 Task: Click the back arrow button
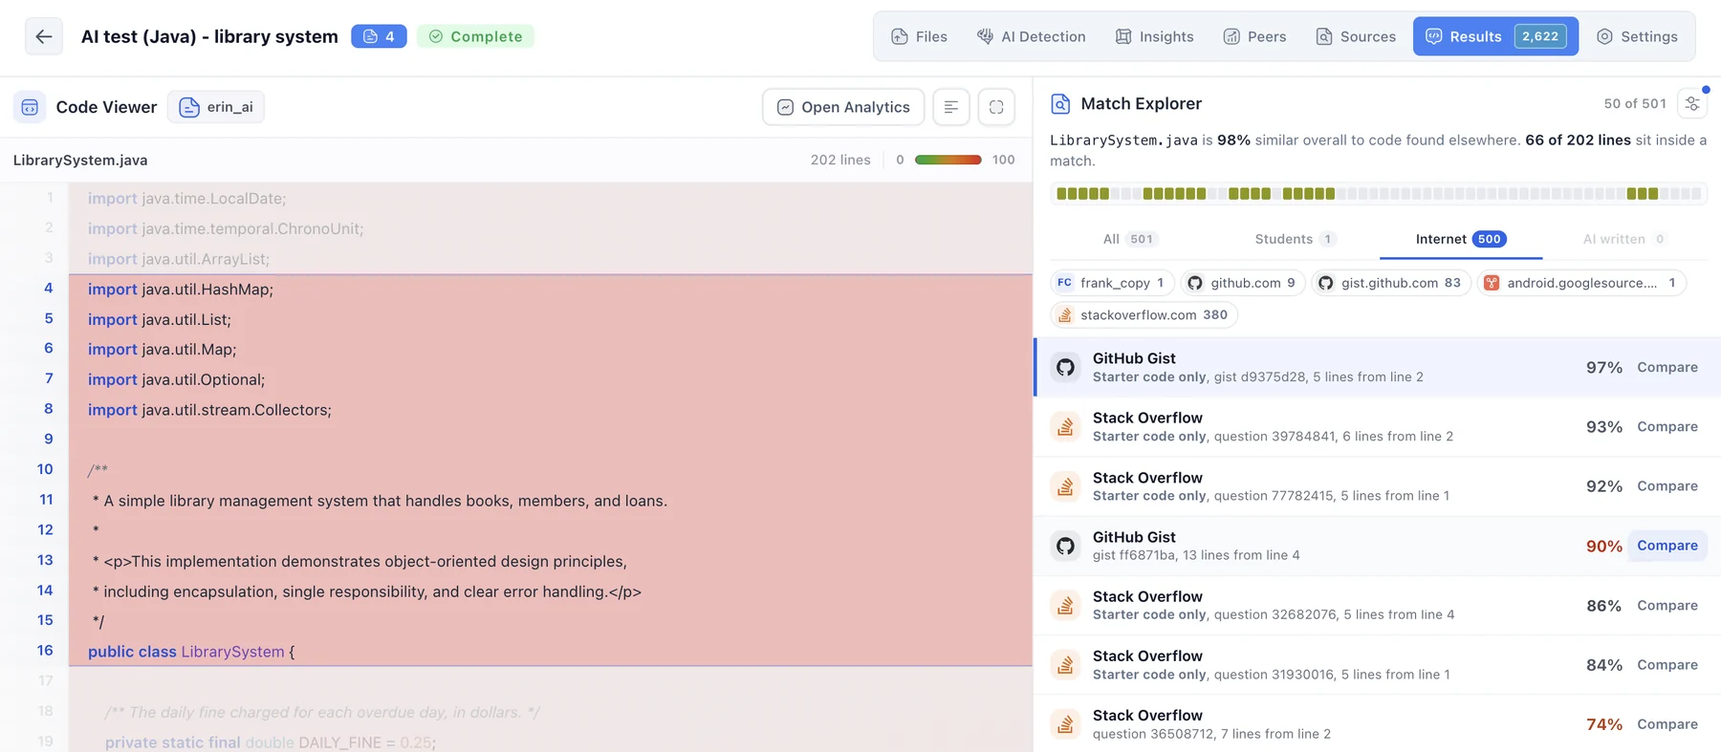[x=44, y=36]
